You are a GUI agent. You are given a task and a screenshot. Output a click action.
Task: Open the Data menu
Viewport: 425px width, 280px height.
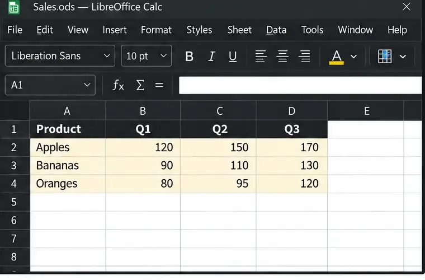(276, 30)
